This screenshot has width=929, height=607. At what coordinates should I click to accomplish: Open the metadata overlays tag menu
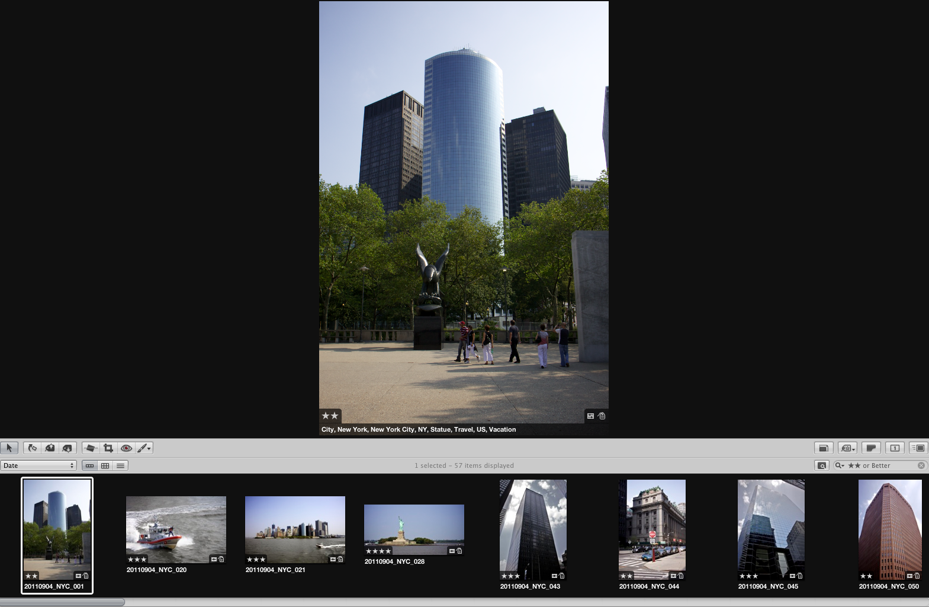click(x=847, y=448)
